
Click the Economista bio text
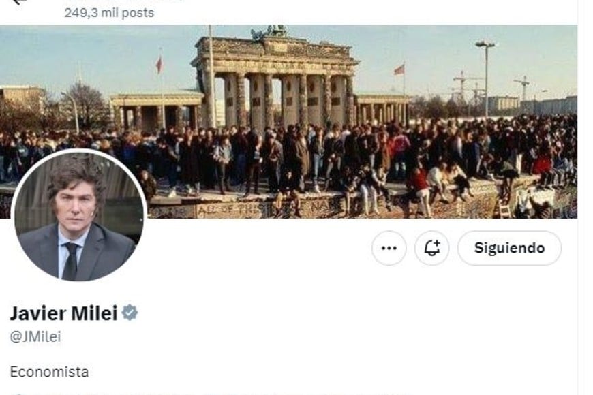pyautogui.click(x=49, y=372)
